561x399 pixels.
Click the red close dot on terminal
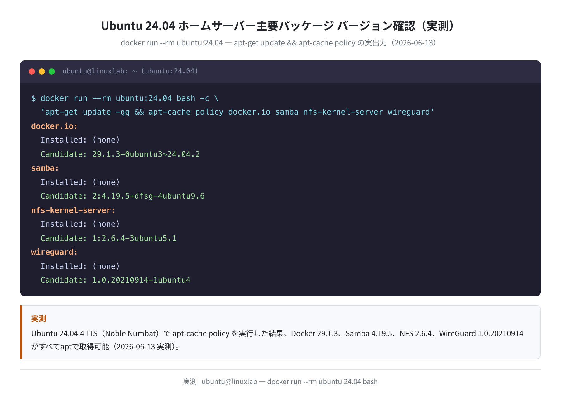[32, 72]
